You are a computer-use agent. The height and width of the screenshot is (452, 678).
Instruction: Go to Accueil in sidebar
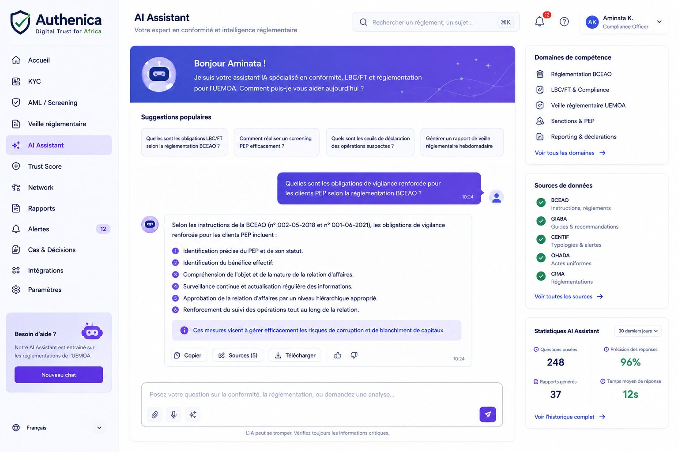coord(59,60)
